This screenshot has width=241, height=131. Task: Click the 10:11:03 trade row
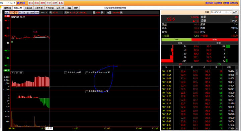(198, 111)
